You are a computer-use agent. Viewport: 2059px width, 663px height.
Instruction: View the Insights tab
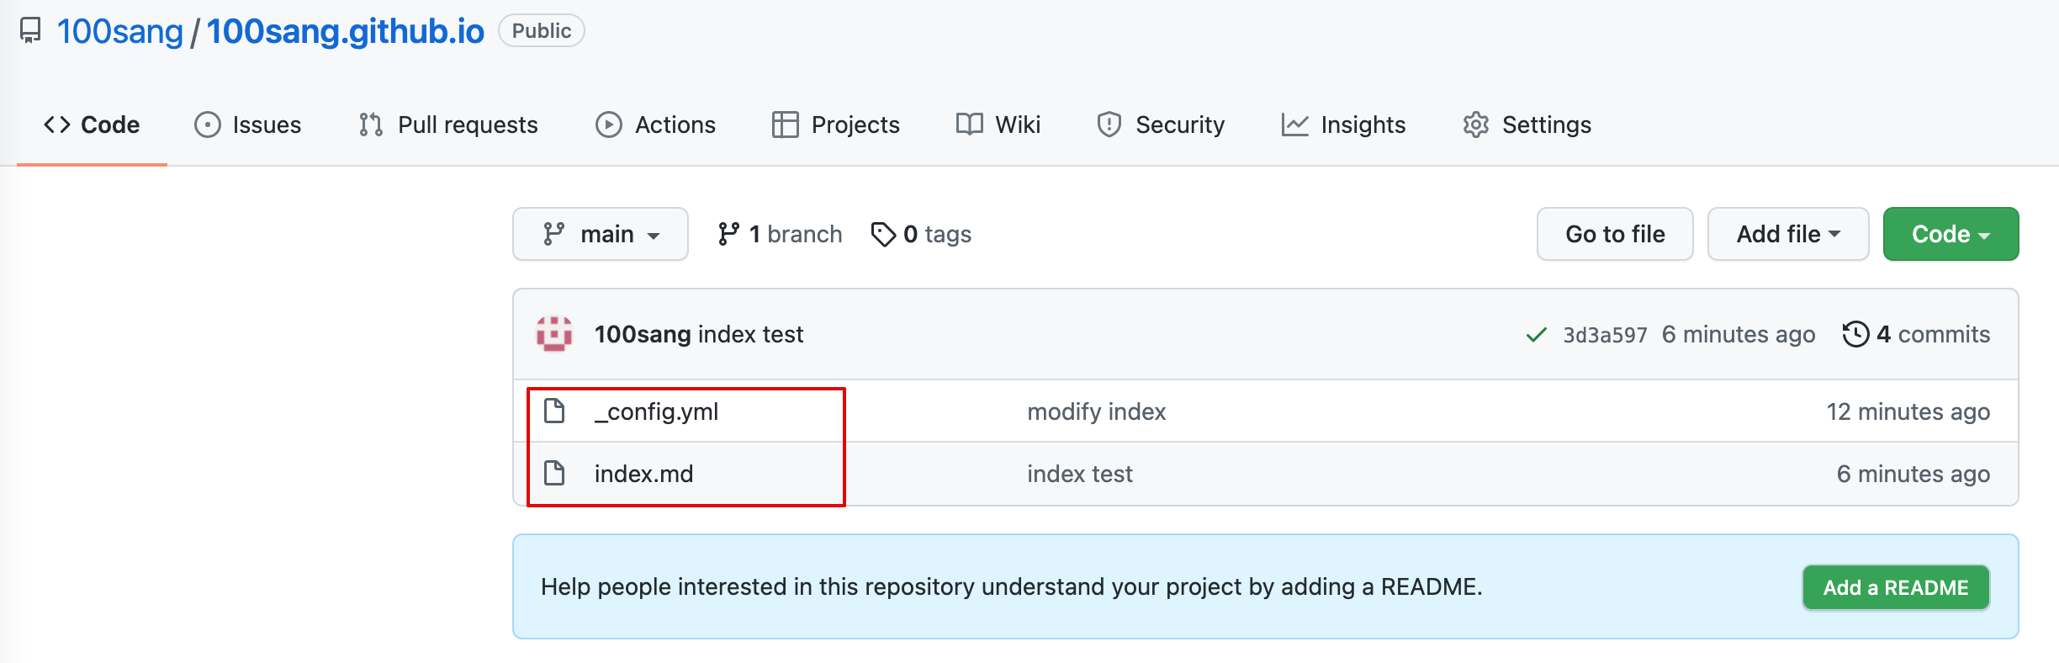1343,125
